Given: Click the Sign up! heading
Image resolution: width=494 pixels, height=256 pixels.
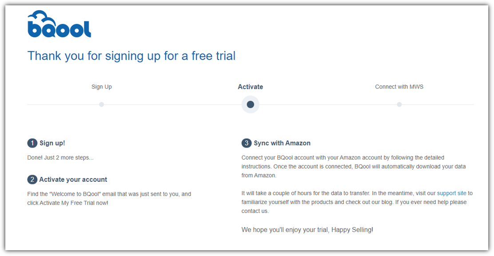Looking at the screenshot, I should pyautogui.click(x=52, y=143).
